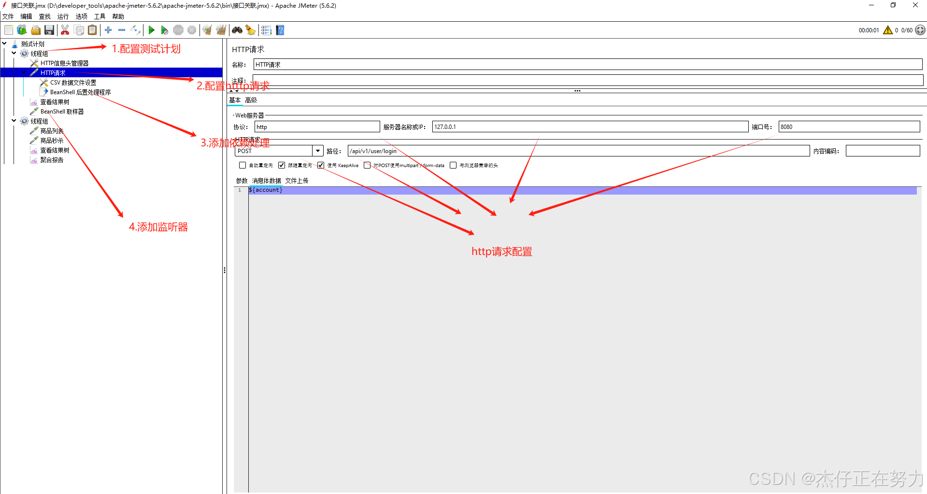Click the Cut scissors icon
The height and width of the screenshot is (494, 927).
pyautogui.click(x=65, y=30)
